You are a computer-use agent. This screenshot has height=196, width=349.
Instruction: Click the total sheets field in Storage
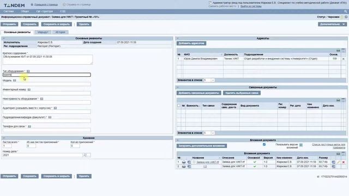pos(7,146)
